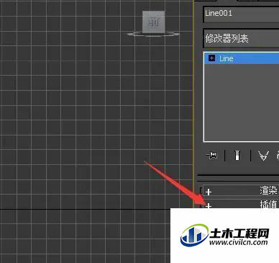Expand the 插值 rollout

(241, 204)
